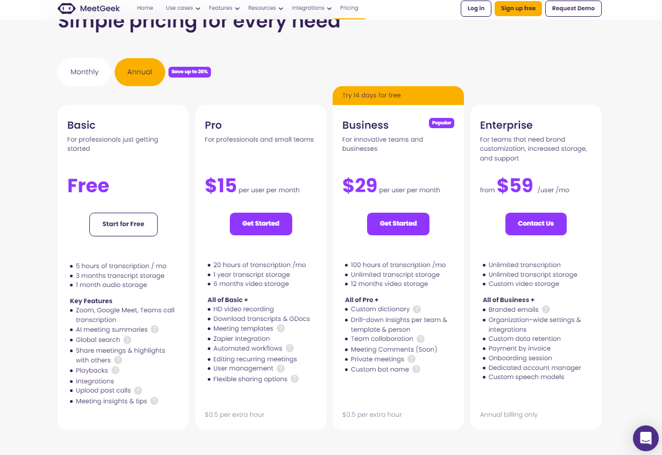The height and width of the screenshot is (455, 662).
Task: Open the chat widget bubble icon
Action: (x=646, y=438)
